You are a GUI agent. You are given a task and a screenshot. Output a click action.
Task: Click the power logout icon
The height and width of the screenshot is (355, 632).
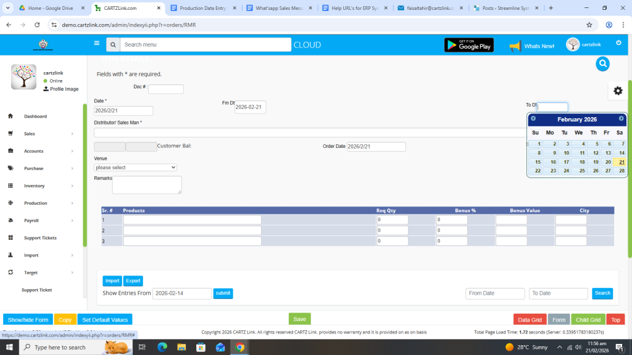618,43
